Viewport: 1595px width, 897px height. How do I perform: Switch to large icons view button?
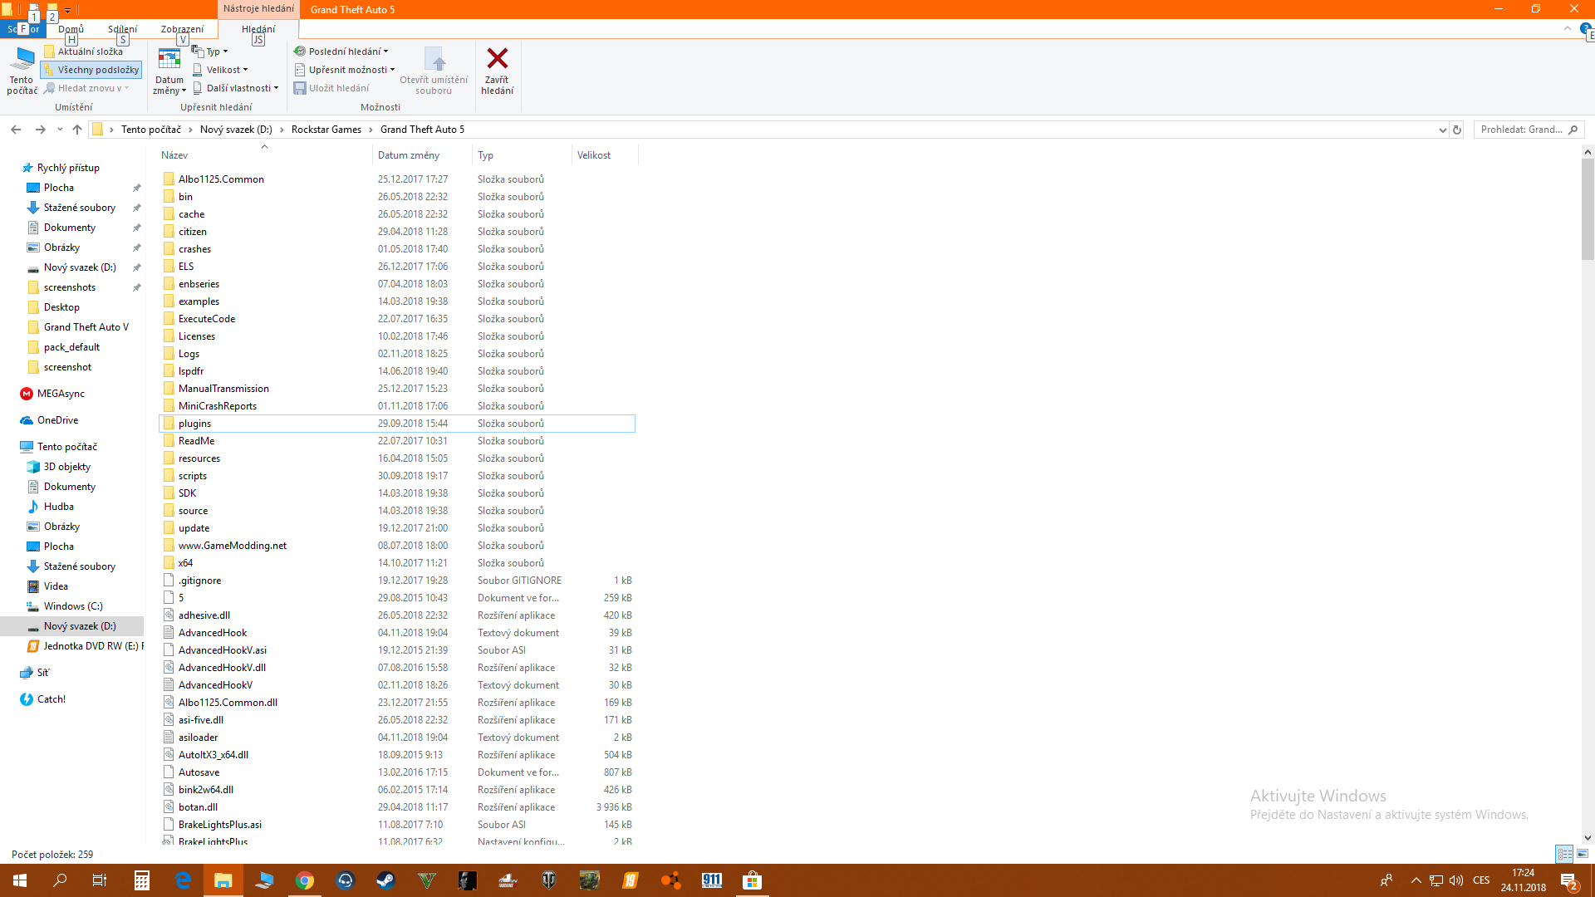pyautogui.click(x=1583, y=854)
